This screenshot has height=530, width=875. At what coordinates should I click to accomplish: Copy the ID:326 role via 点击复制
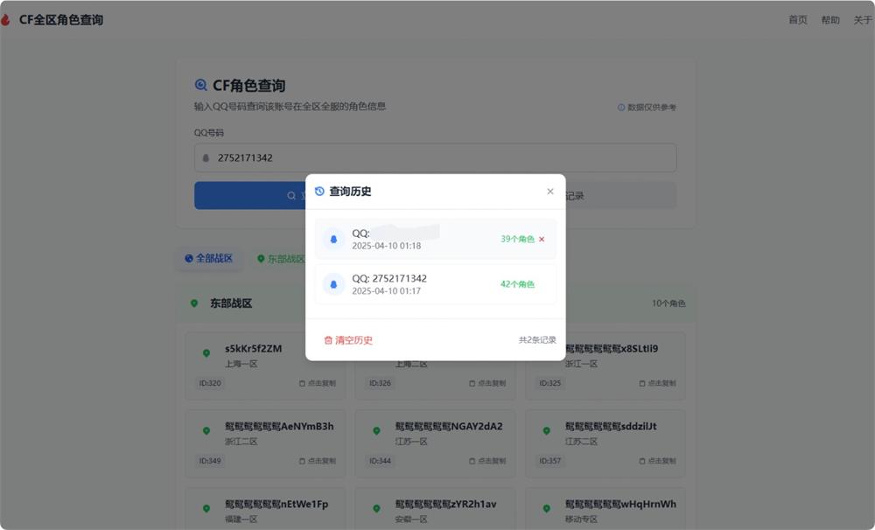pos(487,383)
